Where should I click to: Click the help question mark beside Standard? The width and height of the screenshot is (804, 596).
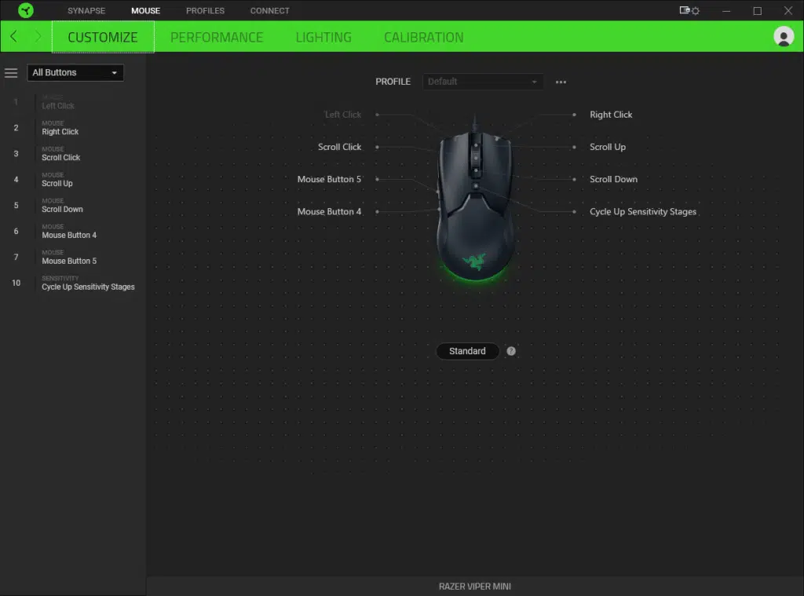tap(511, 351)
